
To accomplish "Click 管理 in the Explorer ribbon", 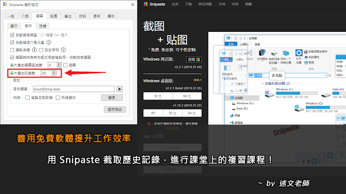I will coord(309,63).
